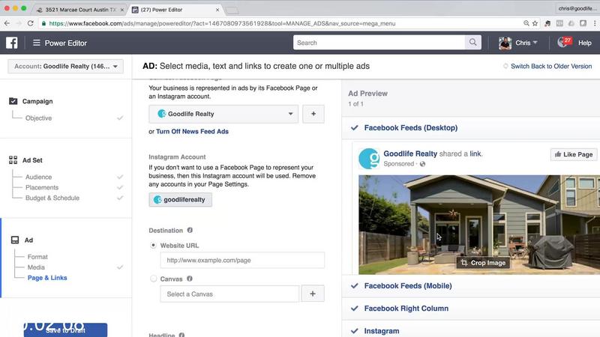The height and width of the screenshot is (337, 600).
Task: Switch to (27) Power Editor browser tab
Action: [175, 10]
